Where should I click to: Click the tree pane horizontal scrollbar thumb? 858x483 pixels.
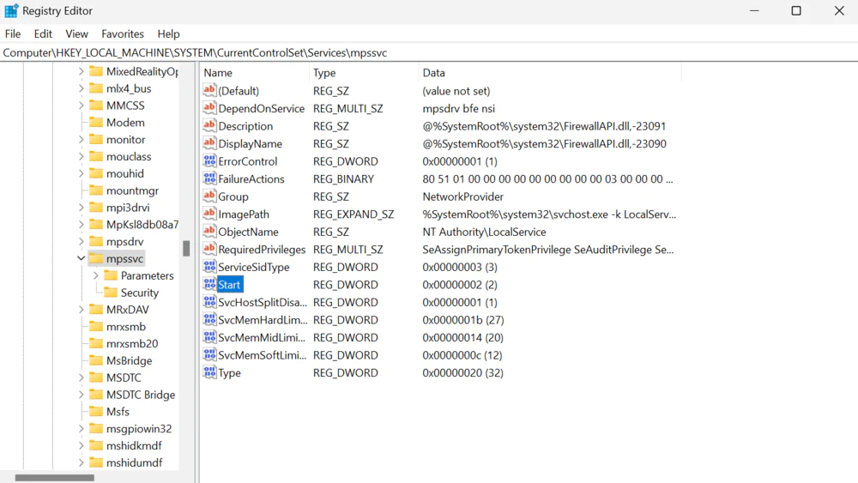point(55,478)
